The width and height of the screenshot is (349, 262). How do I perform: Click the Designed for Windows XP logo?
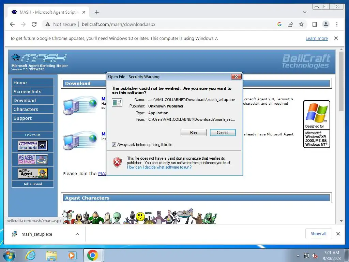point(317,124)
